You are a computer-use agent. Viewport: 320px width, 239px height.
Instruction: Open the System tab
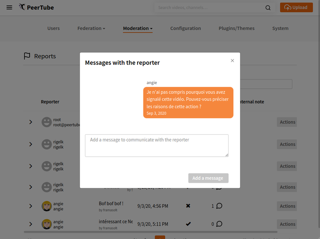coord(280,28)
